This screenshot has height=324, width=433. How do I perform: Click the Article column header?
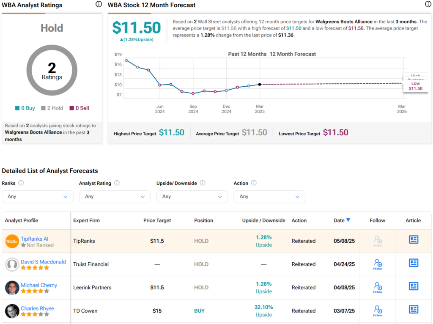413,220
